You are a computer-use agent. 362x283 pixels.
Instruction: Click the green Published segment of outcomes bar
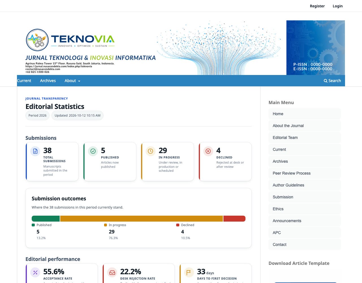tap(46, 218)
